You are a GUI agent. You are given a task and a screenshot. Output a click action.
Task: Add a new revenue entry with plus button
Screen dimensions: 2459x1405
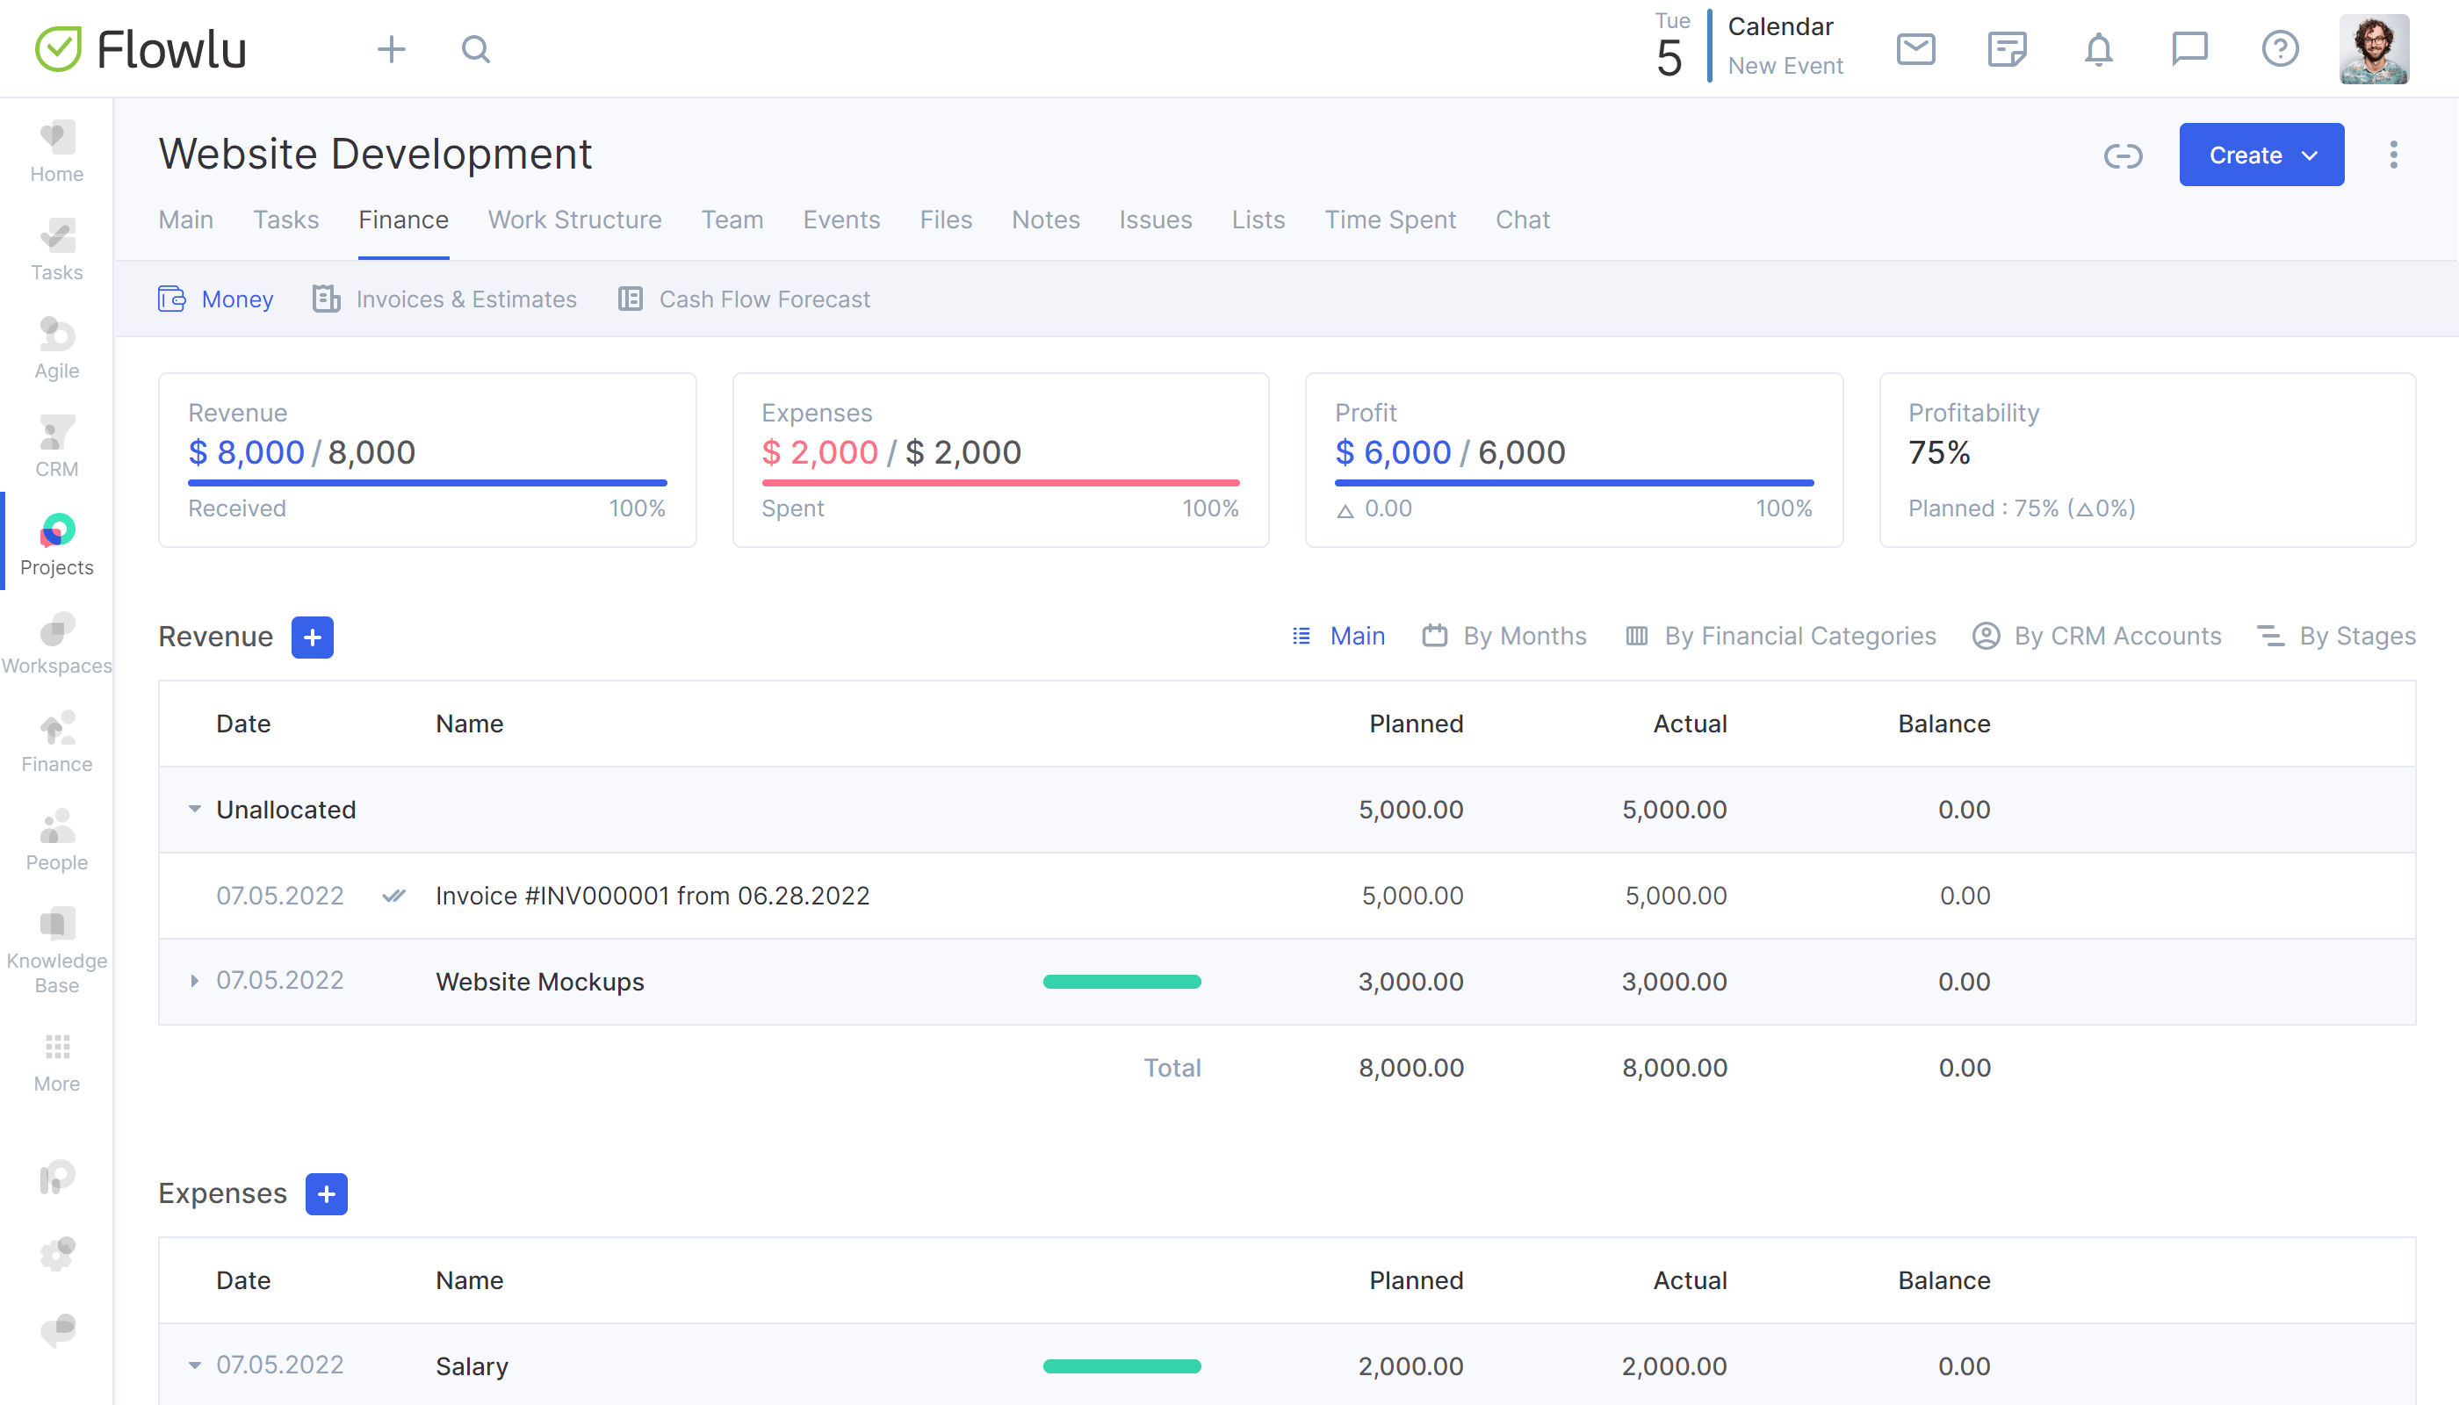click(313, 637)
